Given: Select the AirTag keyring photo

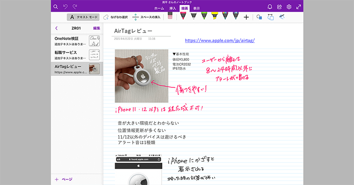Looking at the screenshot, I should click(142, 76).
